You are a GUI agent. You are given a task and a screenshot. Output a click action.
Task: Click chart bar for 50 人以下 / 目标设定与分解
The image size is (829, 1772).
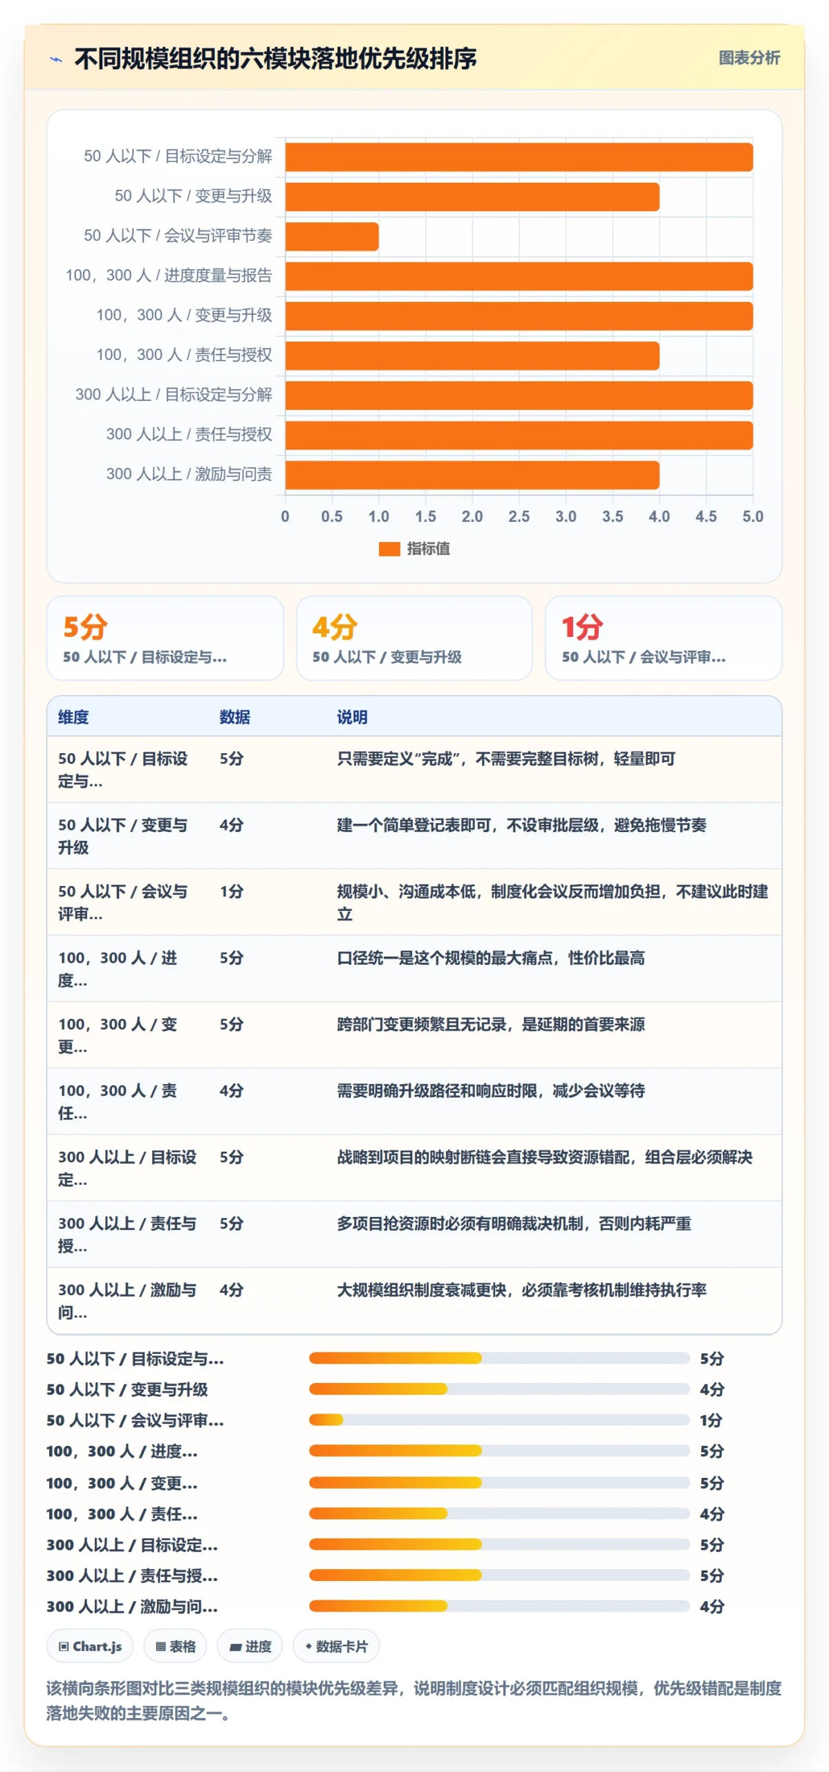click(x=519, y=157)
